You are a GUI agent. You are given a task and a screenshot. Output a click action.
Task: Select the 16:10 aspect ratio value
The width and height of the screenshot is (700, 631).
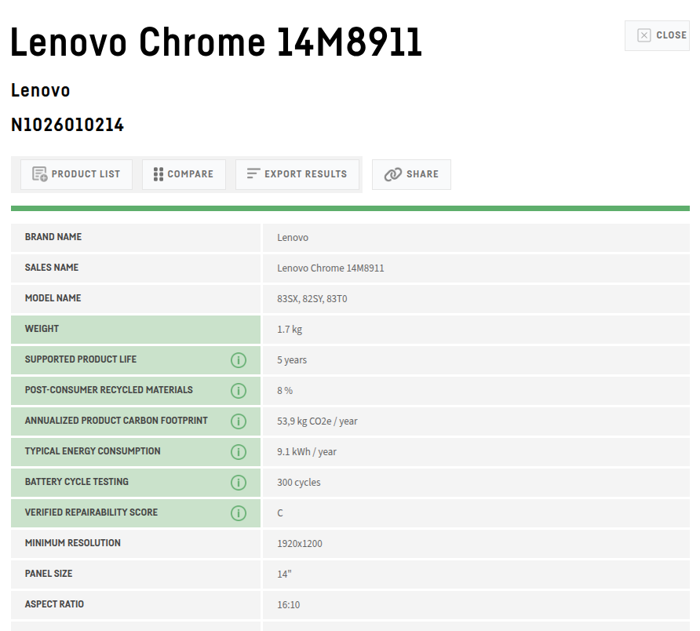pyautogui.click(x=288, y=605)
